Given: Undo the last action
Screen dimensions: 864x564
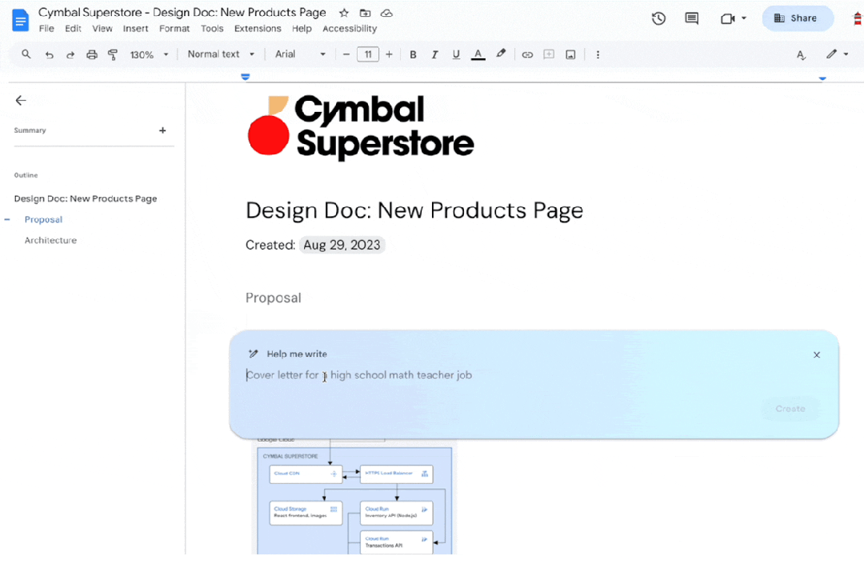Looking at the screenshot, I should click(49, 54).
